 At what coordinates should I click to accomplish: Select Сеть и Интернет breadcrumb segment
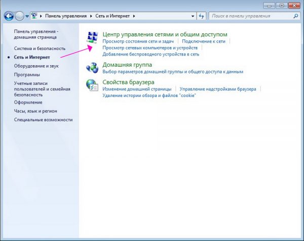tap(112, 16)
